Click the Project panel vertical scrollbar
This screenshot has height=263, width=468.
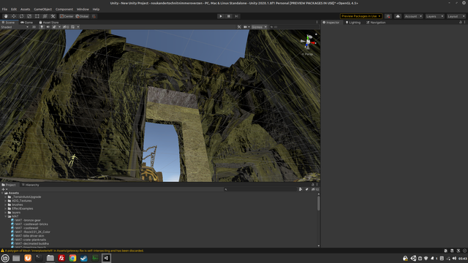(319, 203)
